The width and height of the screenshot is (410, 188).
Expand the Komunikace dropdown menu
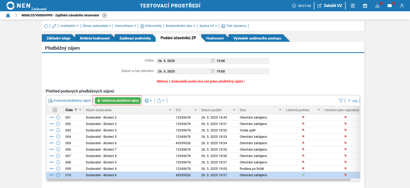coord(125,26)
